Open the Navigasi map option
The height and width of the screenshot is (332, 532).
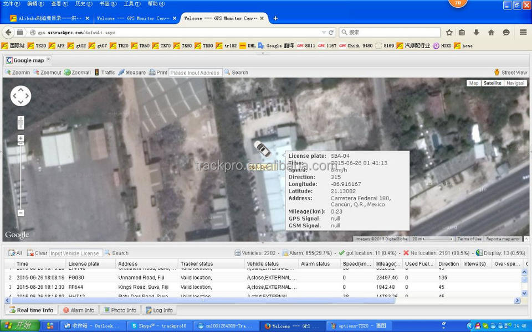coord(515,83)
